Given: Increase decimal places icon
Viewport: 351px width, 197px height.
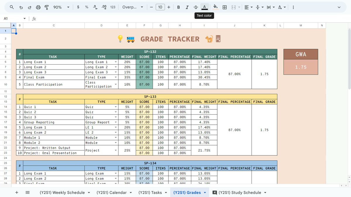Looking at the screenshot, I should (x=104, y=7).
